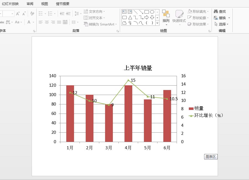Click the decrease indent icon
The image size is (249, 180).
tap(62, 14)
